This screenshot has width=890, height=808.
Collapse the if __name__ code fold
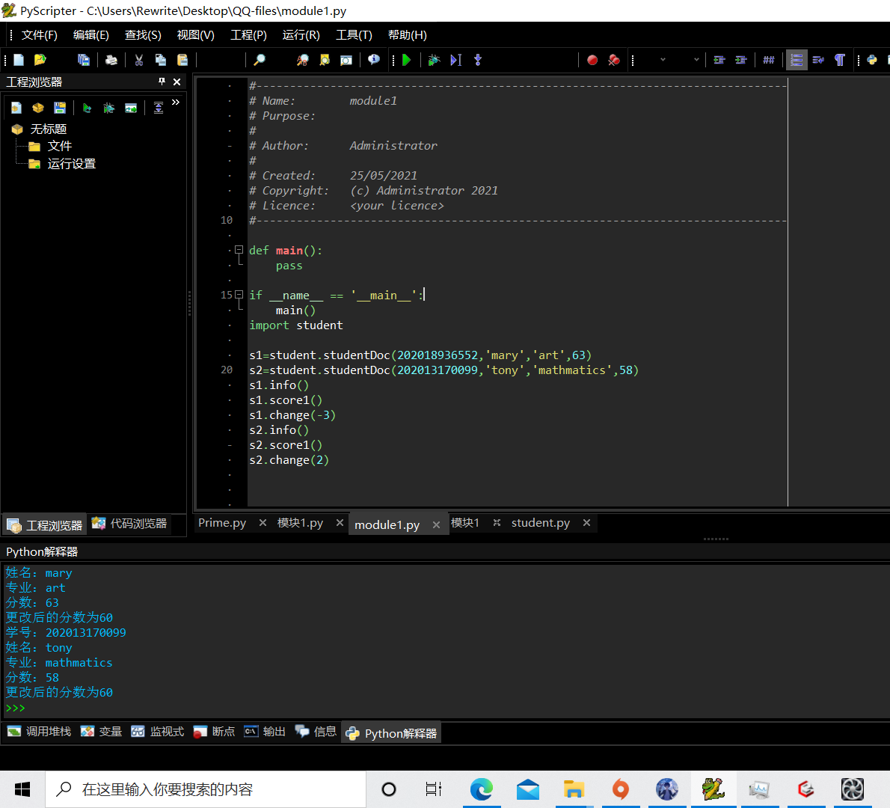pyautogui.click(x=239, y=295)
